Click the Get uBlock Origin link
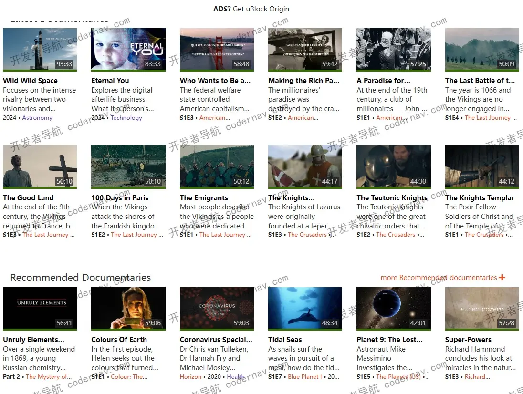Screen dimensions: 523x394 261,9
